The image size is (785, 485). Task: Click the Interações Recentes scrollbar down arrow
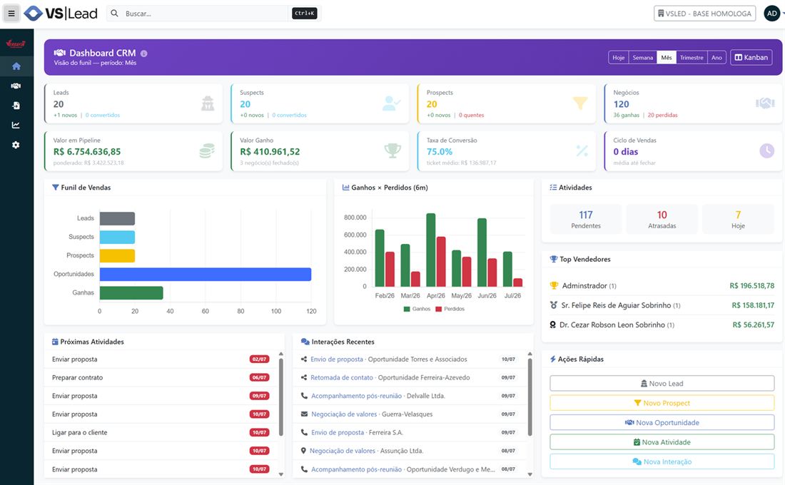(x=530, y=474)
